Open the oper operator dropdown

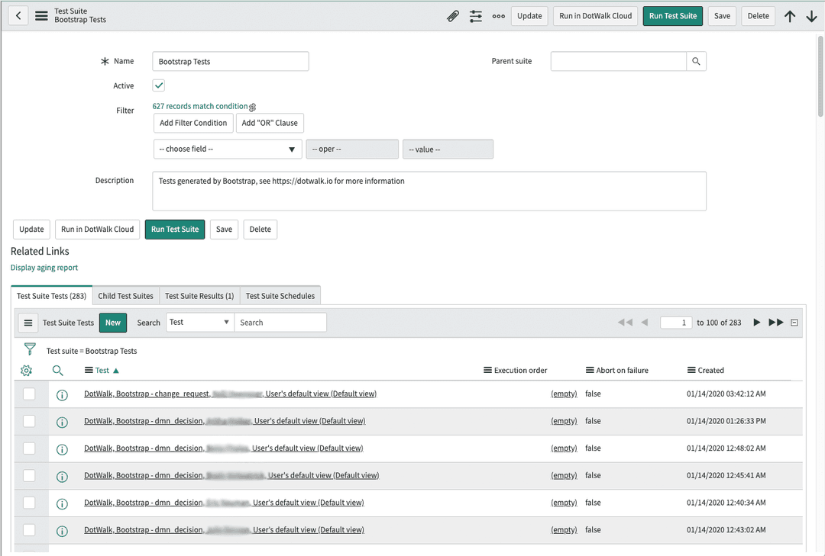coord(352,149)
